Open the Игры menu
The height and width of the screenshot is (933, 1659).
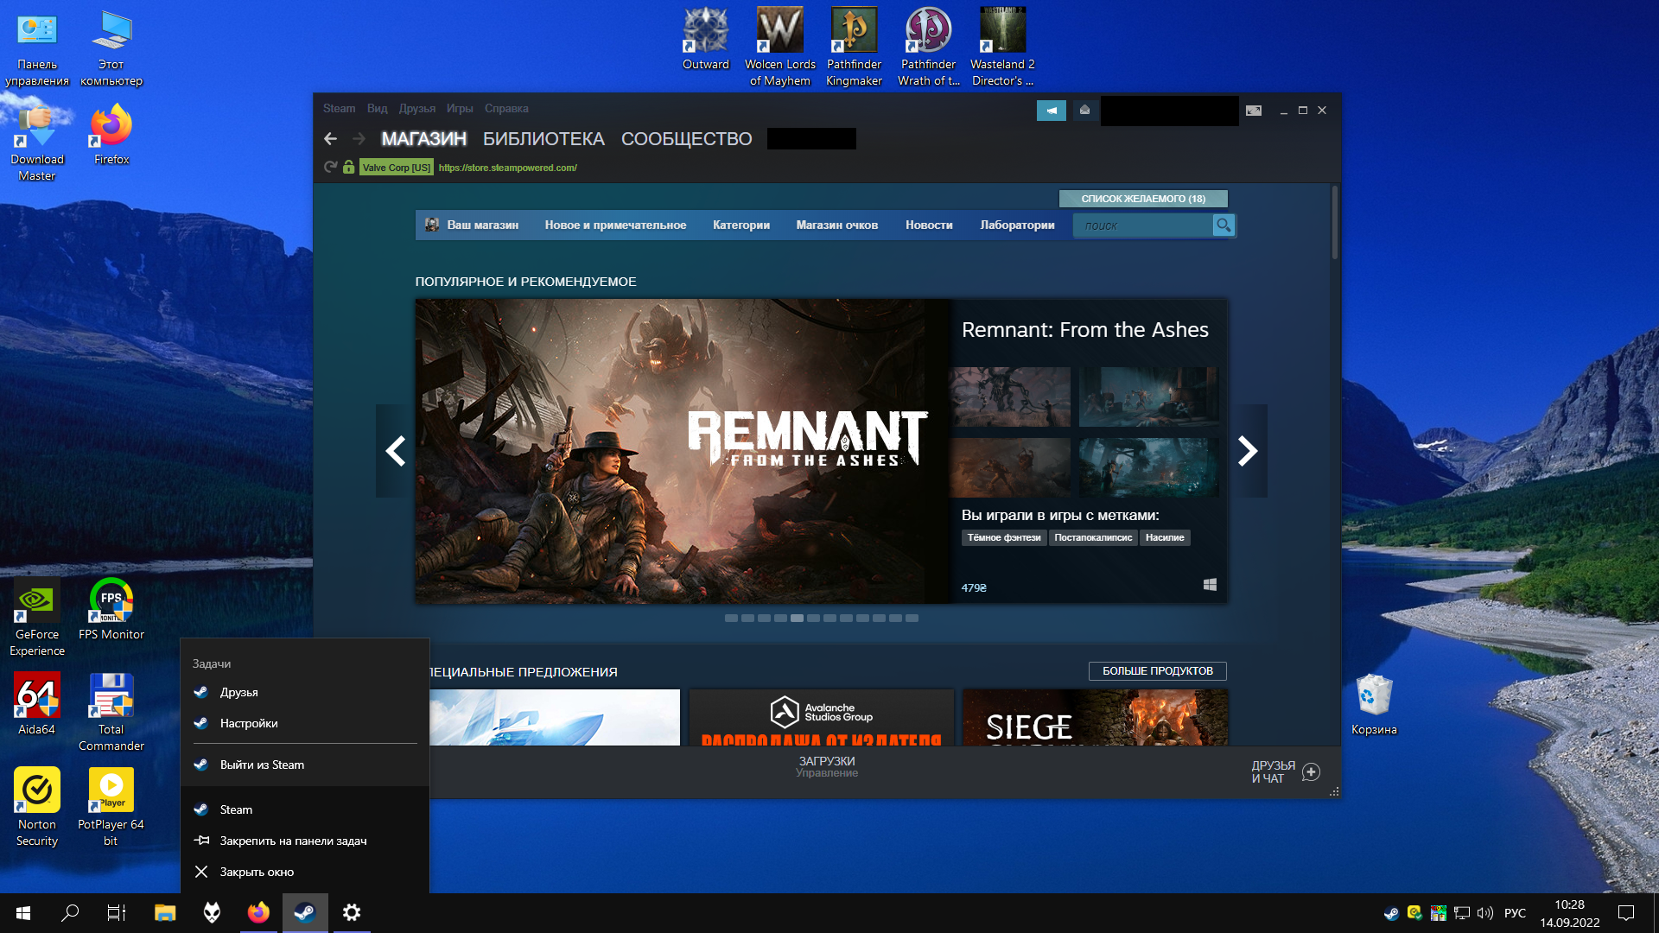click(460, 109)
